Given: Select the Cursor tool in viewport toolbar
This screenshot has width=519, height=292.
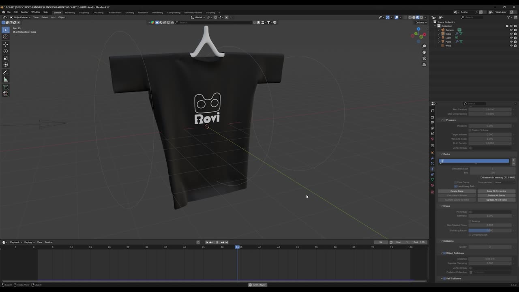Looking at the screenshot, I should [6, 36].
